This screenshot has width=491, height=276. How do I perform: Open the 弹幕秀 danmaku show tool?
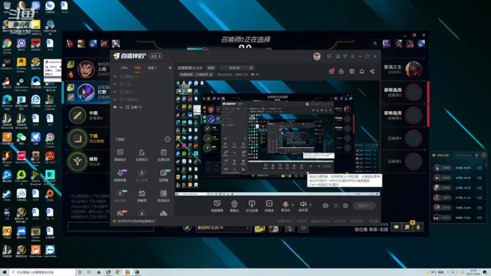[142, 196]
